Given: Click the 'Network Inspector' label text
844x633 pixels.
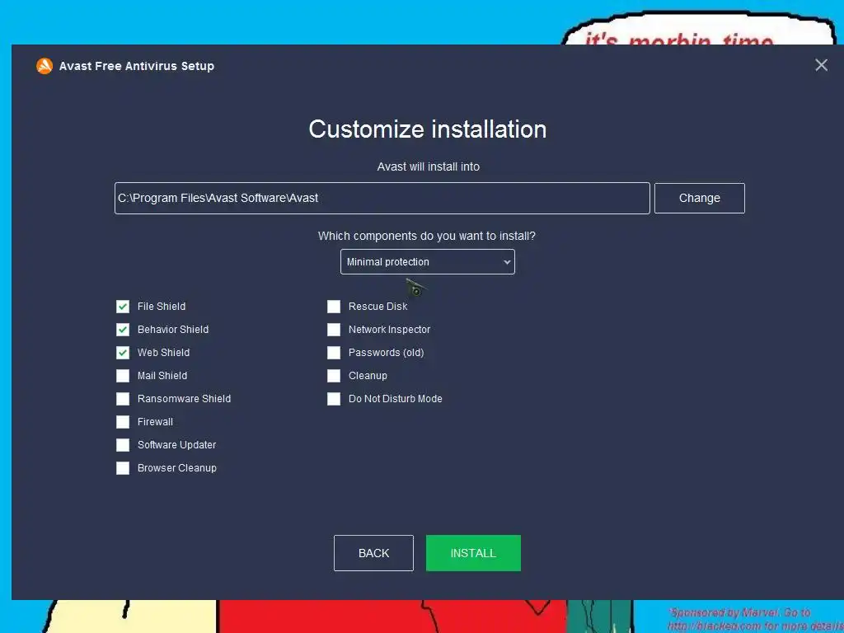Looking at the screenshot, I should (389, 330).
